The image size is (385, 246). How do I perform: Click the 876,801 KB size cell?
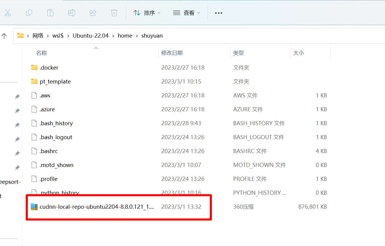click(x=312, y=207)
